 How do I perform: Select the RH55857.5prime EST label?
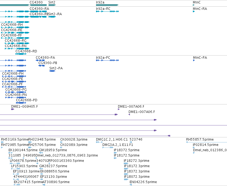coord(200,139)
